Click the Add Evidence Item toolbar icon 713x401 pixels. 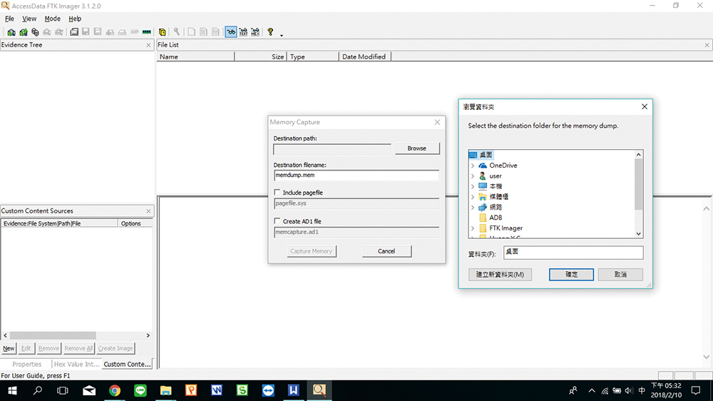tap(11, 32)
